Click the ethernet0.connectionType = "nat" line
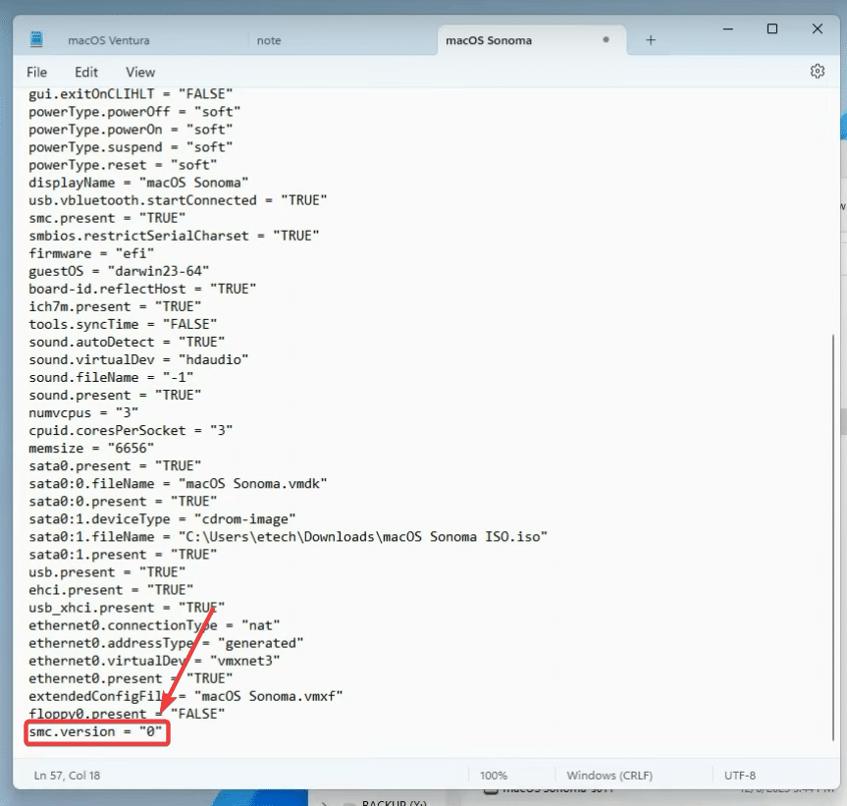Image resolution: width=847 pixels, height=806 pixels. [x=154, y=625]
